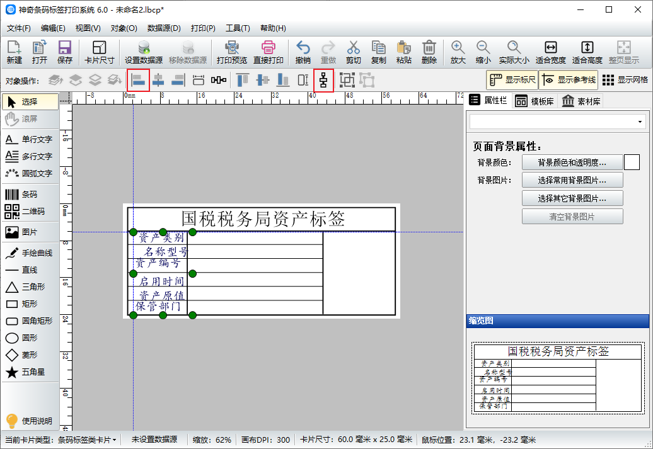The image size is (653, 449).
Task: Choose the 圆弧文字 arc text tool
Action: coord(30,173)
